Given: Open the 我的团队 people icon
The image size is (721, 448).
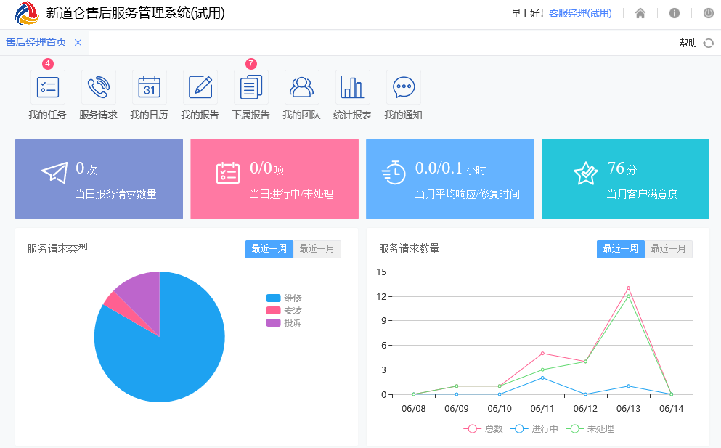Looking at the screenshot, I should pos(301,87).
